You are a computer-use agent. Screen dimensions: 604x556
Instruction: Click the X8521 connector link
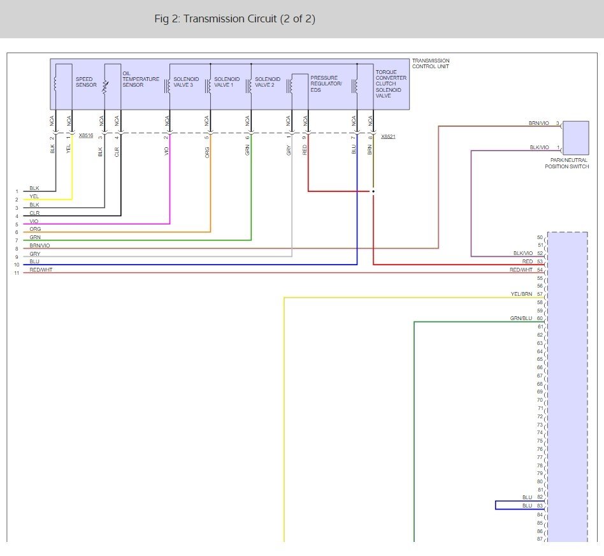[388, 136]
